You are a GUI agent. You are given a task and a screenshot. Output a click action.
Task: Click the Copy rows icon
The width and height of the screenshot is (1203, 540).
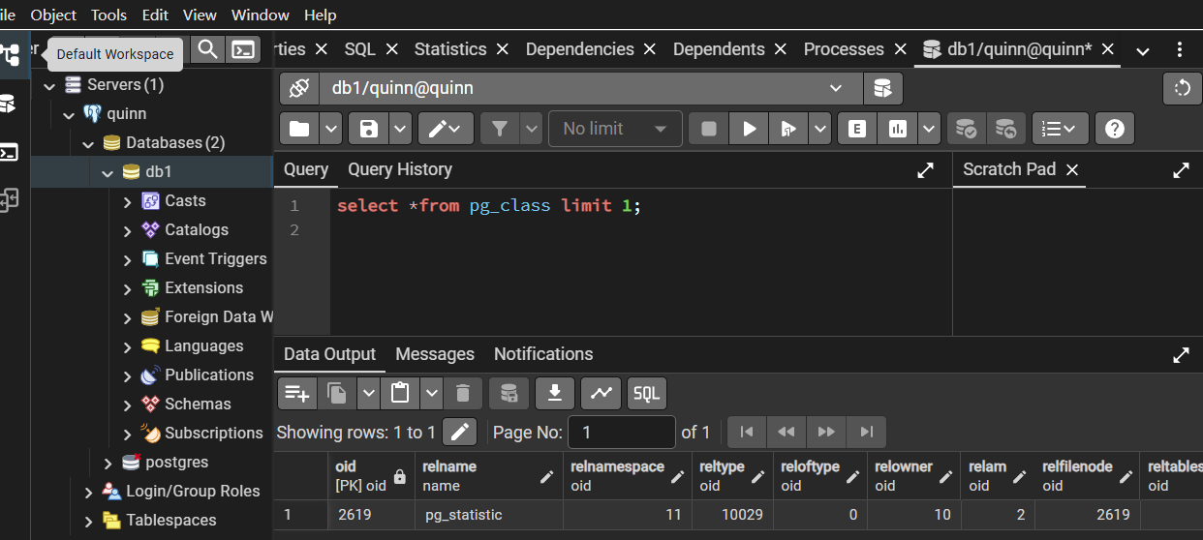337,393
